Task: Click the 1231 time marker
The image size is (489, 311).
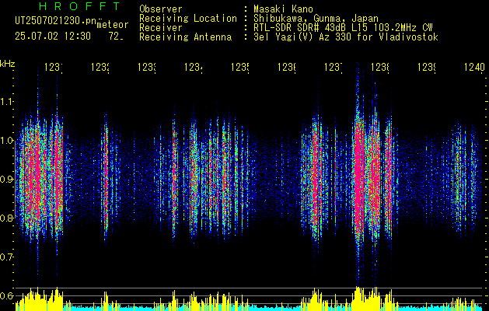Action: point(53,68)
